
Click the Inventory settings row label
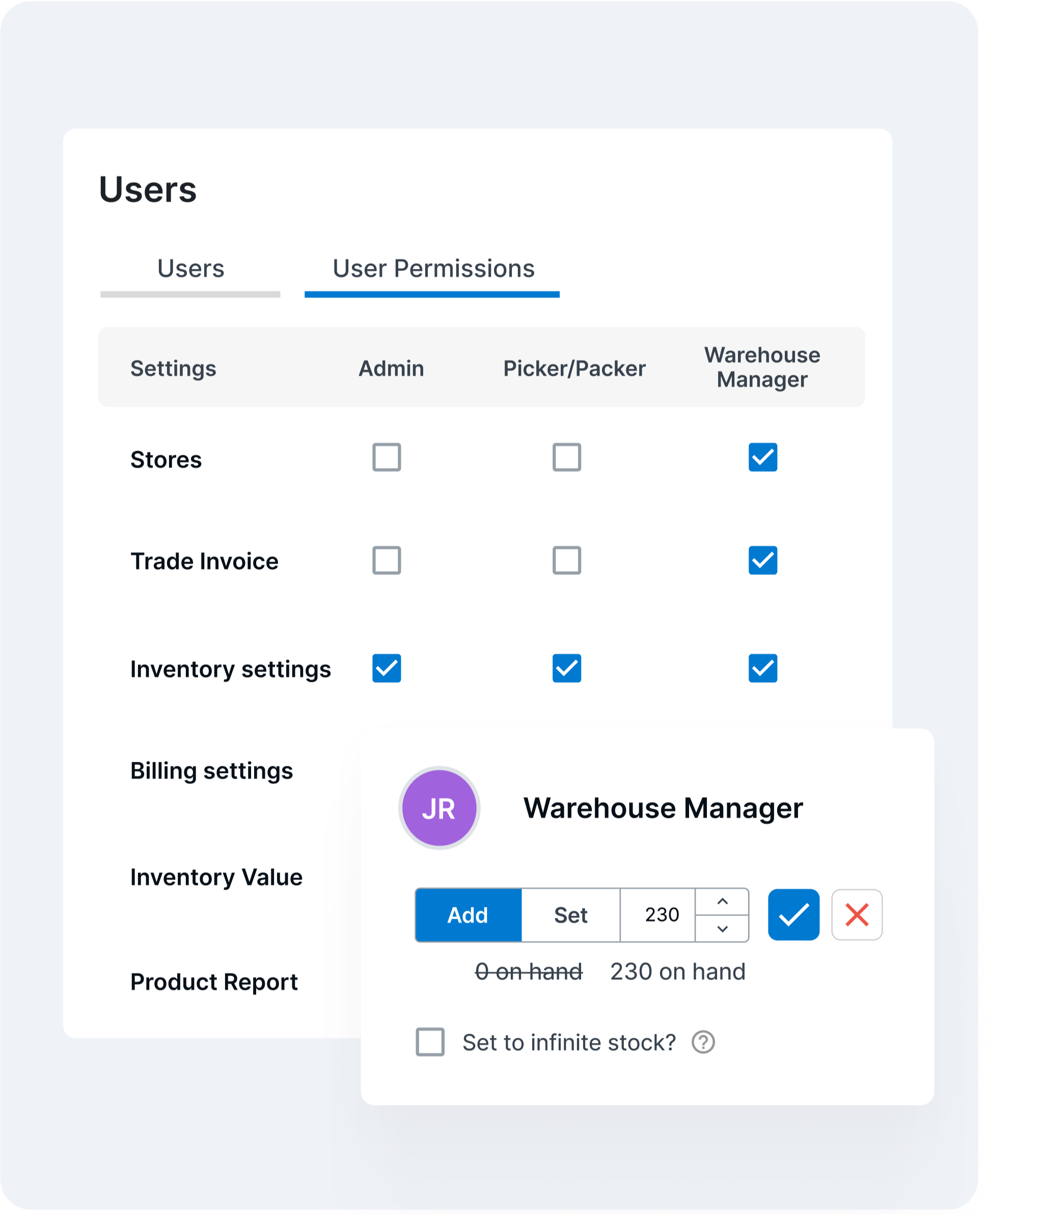230,669
